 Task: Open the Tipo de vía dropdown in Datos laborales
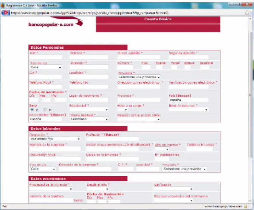[42, 169]
